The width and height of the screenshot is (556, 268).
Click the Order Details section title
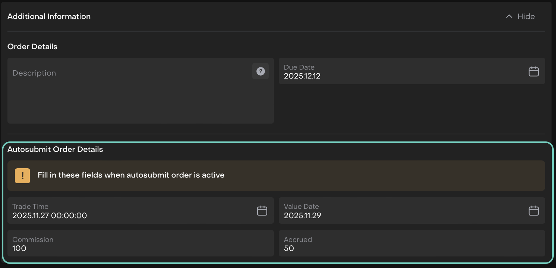(32, 47)
